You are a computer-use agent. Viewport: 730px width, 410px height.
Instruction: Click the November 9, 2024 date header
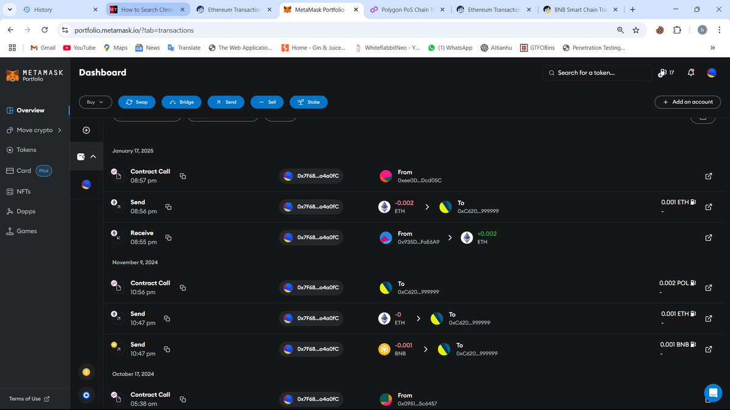click(135, 262)
